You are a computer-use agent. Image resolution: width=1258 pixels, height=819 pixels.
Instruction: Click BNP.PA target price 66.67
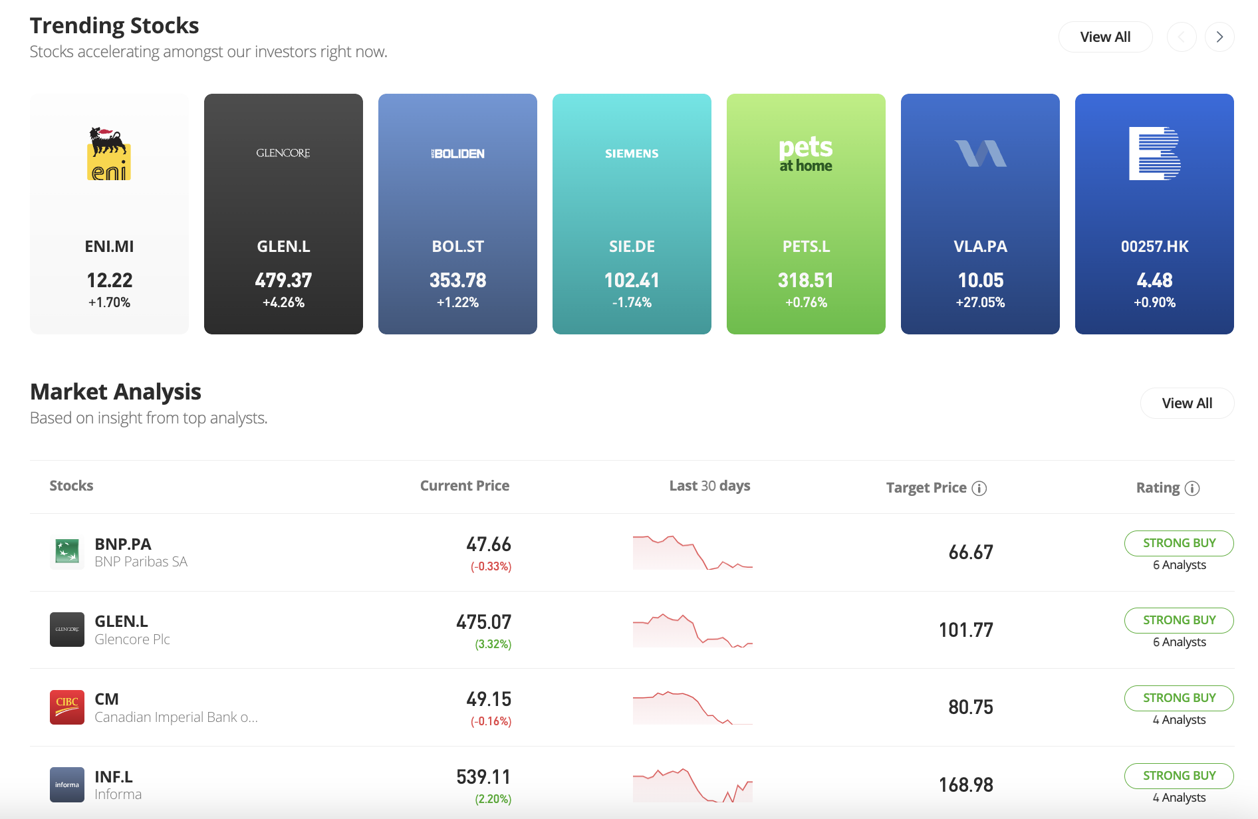point(971,552)
